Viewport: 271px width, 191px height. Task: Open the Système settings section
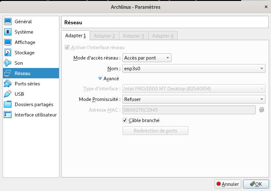pyautogui.click(x=31, y=32)
